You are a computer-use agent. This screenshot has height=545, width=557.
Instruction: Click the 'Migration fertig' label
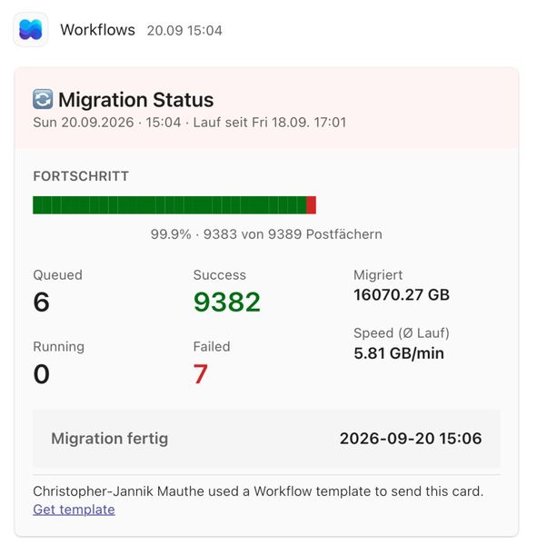tap(110, 439)
